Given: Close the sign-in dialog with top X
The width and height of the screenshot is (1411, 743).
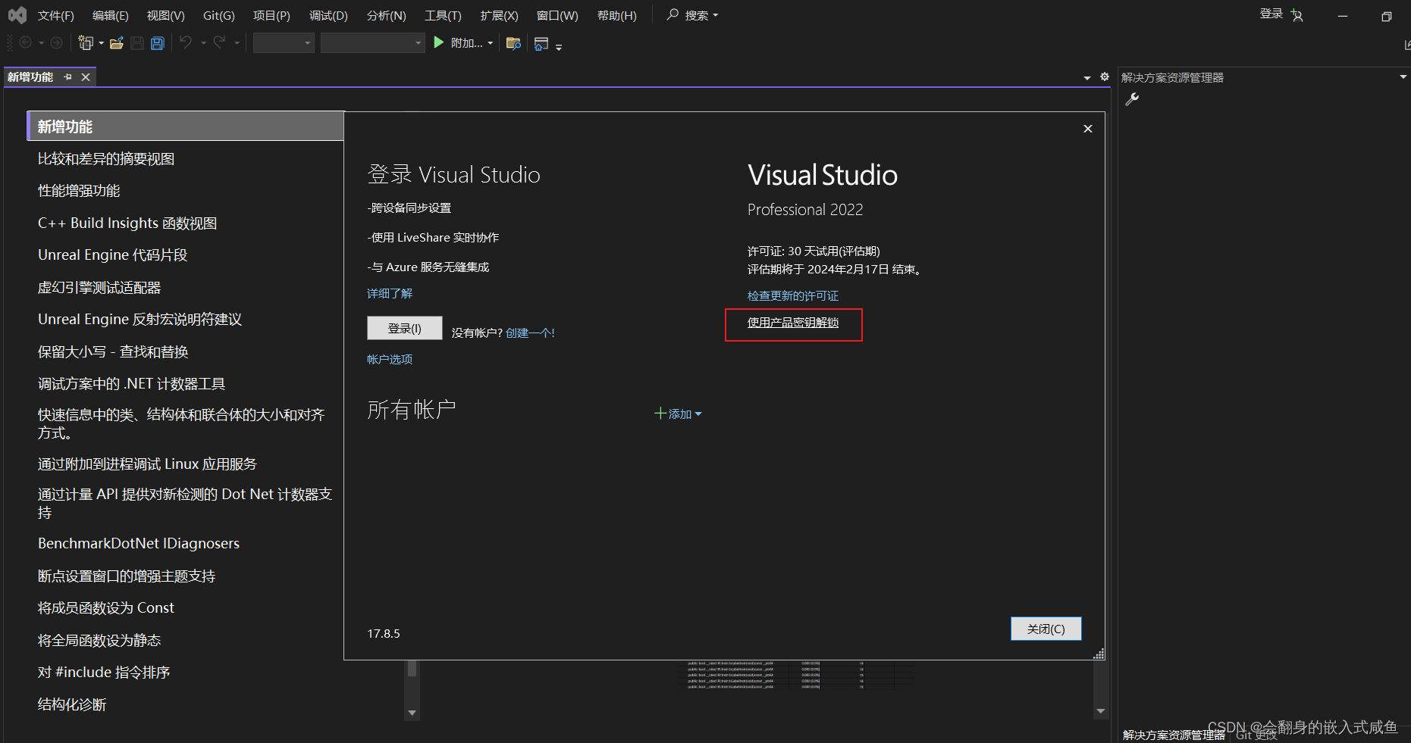Looking at the screenshot, I should [x=1088, y=129].
